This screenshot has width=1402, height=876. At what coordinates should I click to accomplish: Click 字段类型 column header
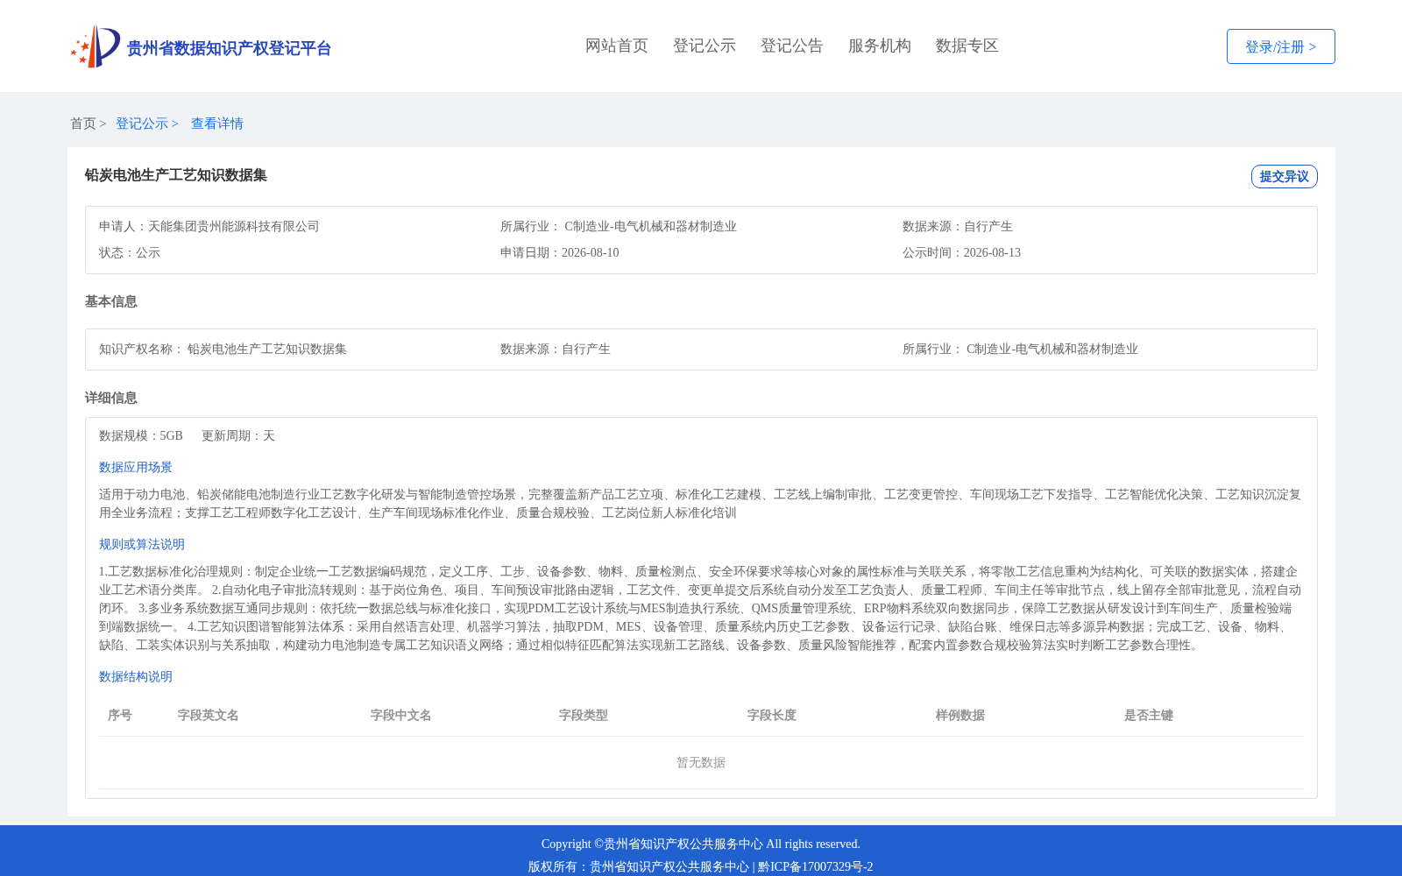(584, 716)
